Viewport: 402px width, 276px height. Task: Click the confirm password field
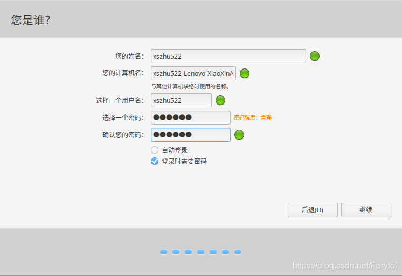(x=191, y=135)
